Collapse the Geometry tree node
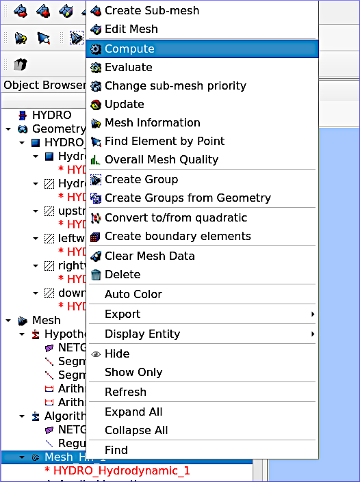 [x=8, y=129]
